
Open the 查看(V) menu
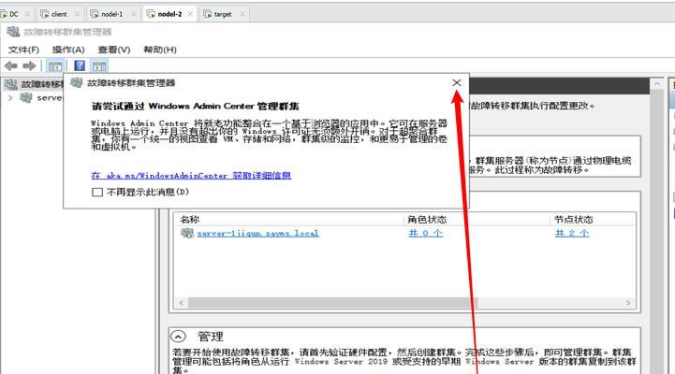pos(114,50)
